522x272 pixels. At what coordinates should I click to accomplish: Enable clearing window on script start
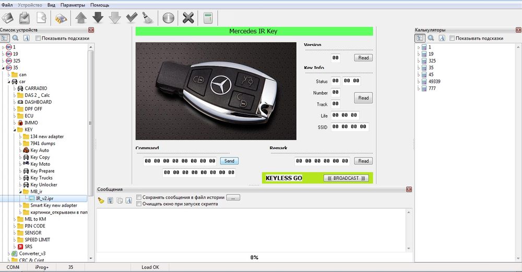(x=139, y=204)
